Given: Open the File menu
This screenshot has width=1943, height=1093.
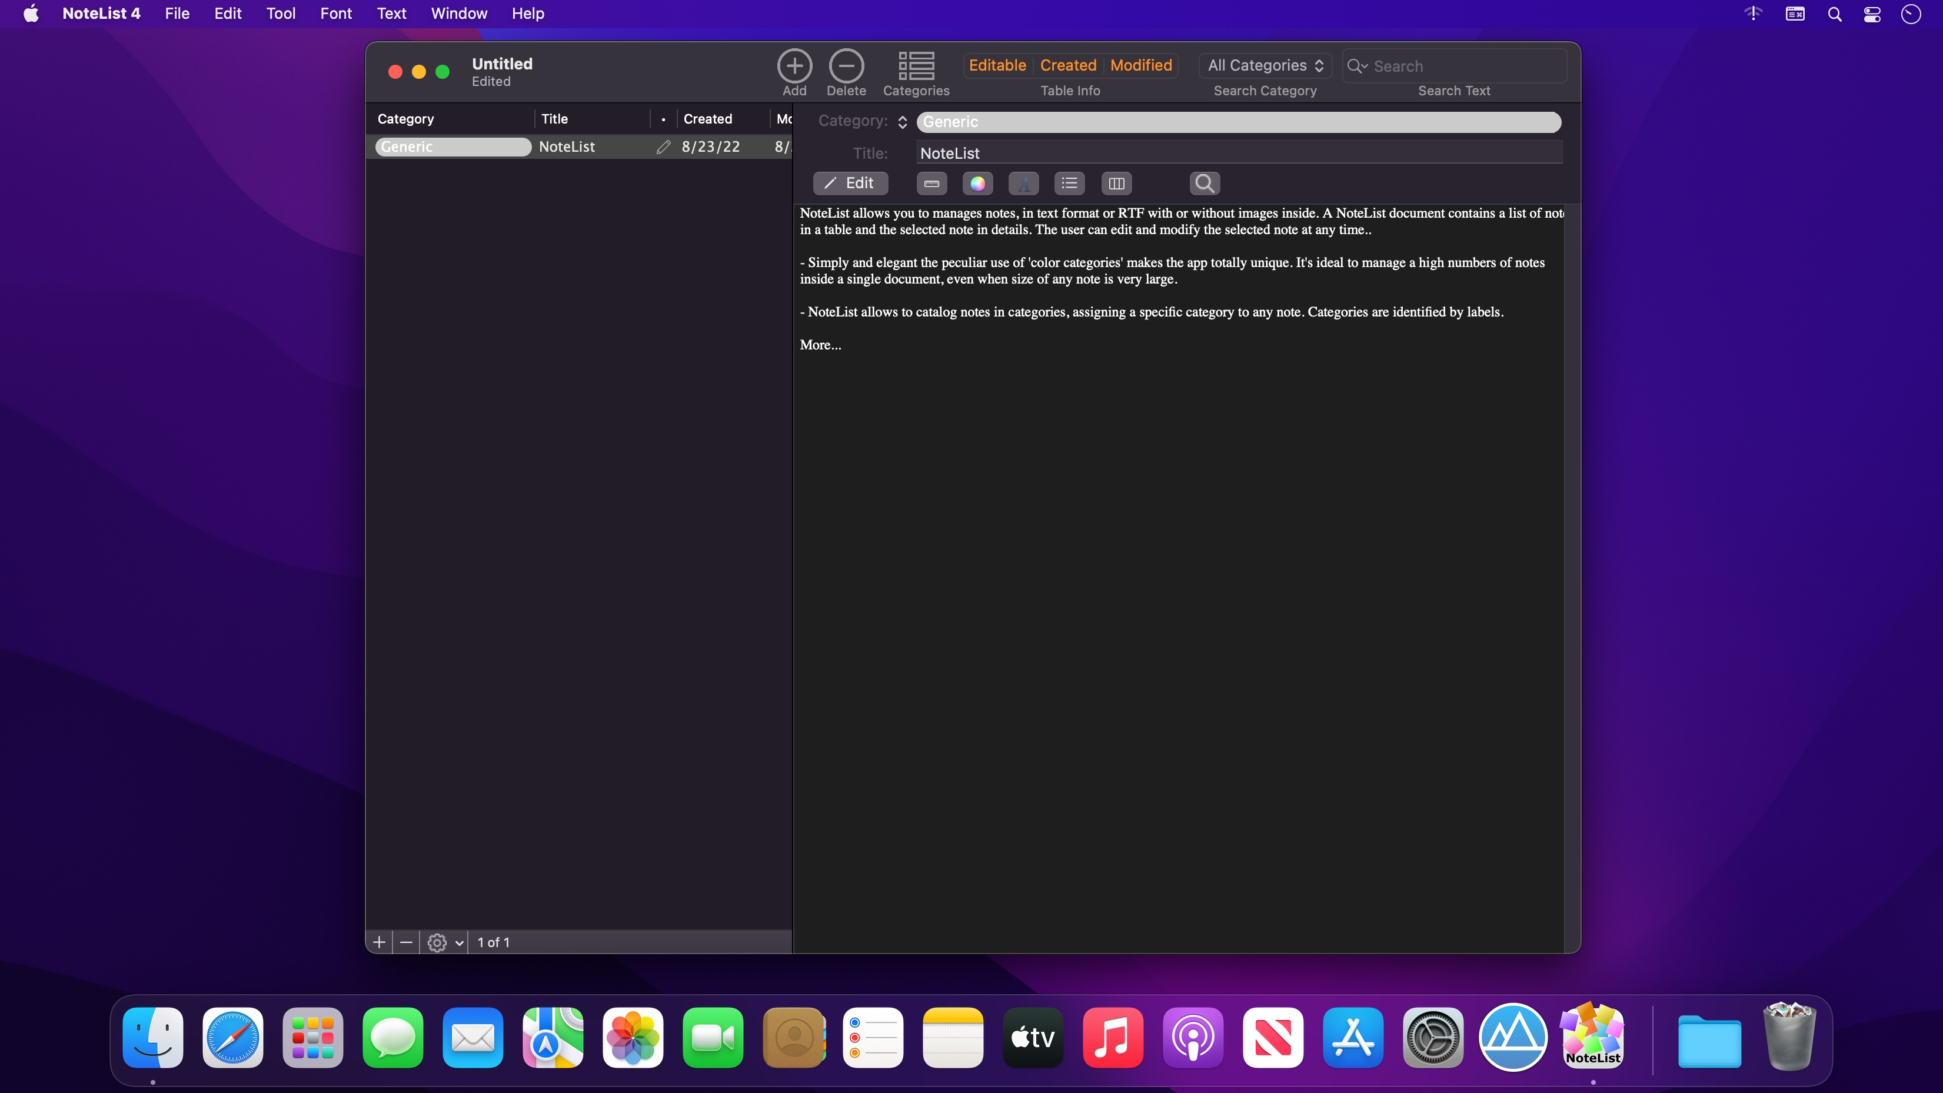Looking at the screenshot, I should tap(177, 14).
